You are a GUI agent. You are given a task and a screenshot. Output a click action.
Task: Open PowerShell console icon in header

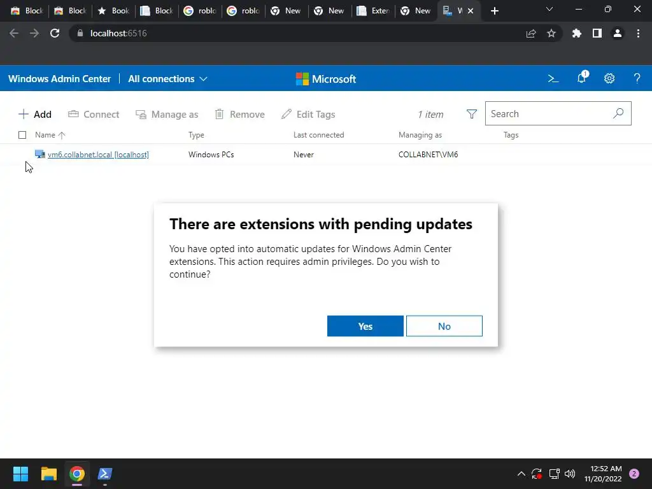coord(553,78)
